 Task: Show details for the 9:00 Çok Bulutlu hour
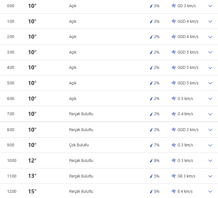[210, 145]
